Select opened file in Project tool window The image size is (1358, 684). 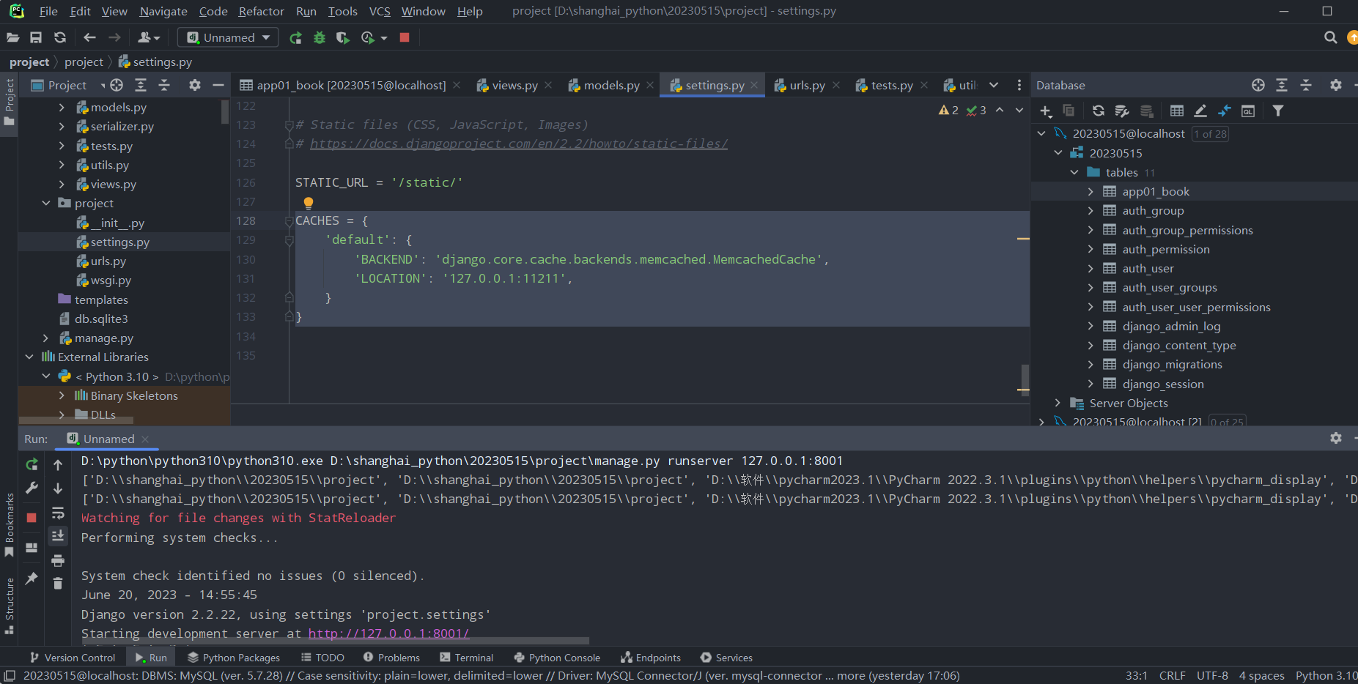click(x=117, y=85)
